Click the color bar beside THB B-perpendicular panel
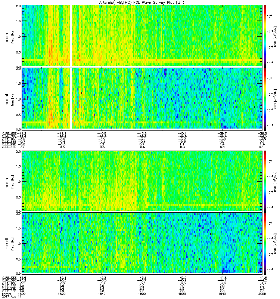This screenshot has height=299, width=280. coord(265,36)
